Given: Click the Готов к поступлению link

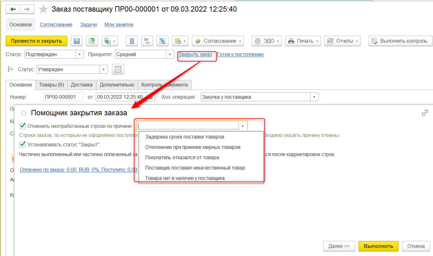Looking at the screenshot, I should pos(240,54).
